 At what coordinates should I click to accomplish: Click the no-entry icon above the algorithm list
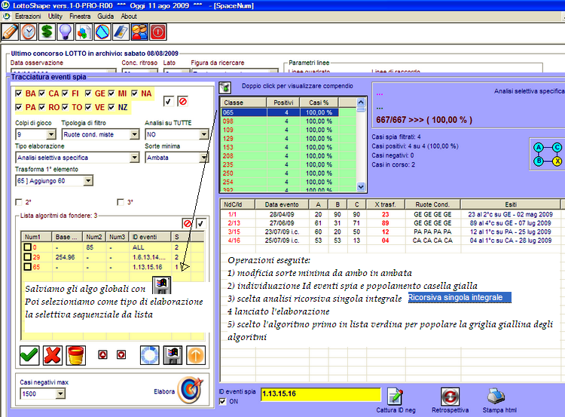pos(188,223)
